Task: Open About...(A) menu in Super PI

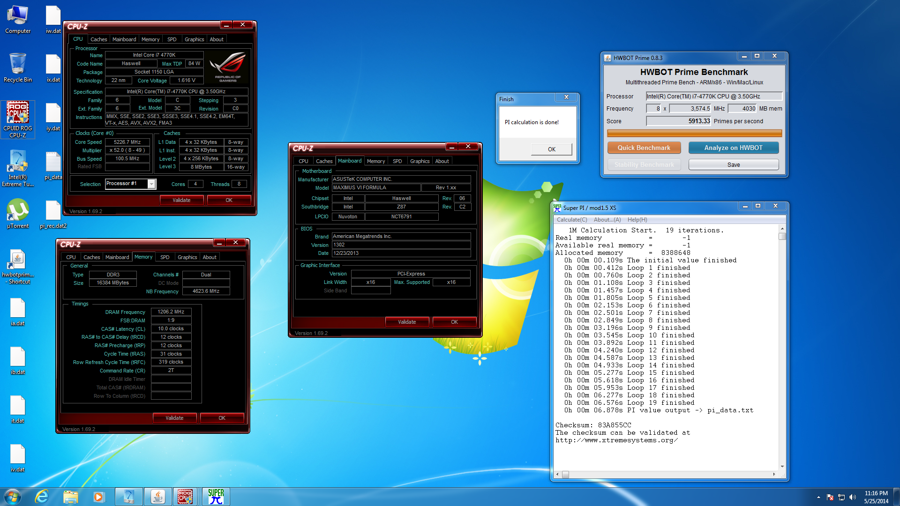Action: pos(607,220)
